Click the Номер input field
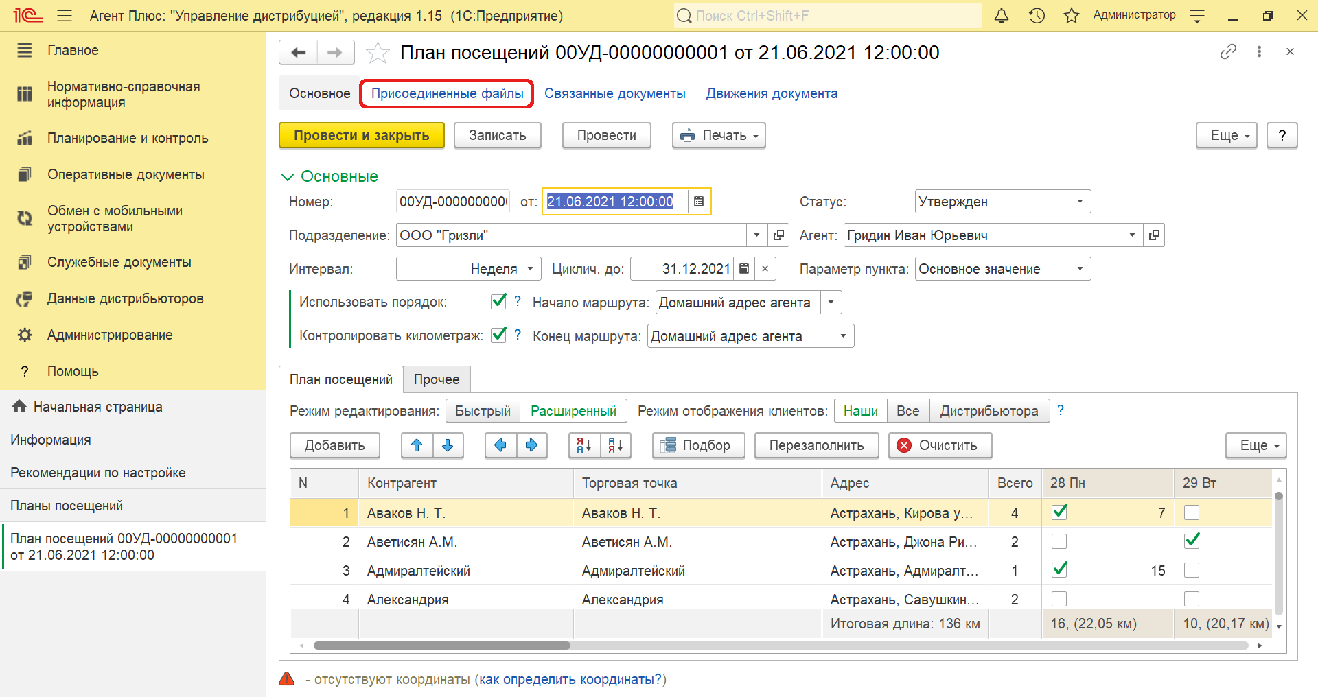The width and height of the screenshot is (1318, 697). (453, 202)
